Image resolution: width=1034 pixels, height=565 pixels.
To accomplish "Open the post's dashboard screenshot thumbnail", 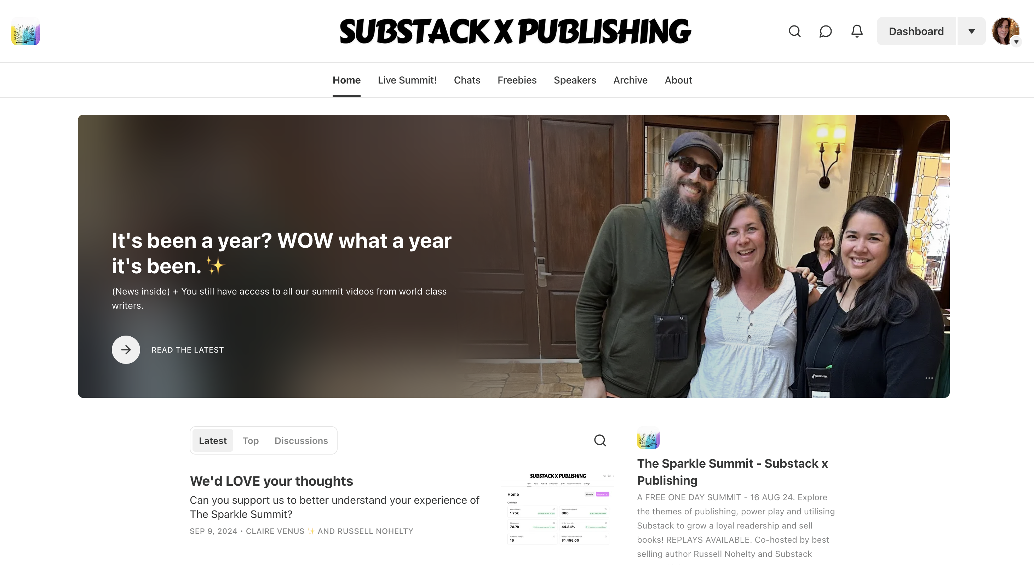I will [x=558, y=509].
